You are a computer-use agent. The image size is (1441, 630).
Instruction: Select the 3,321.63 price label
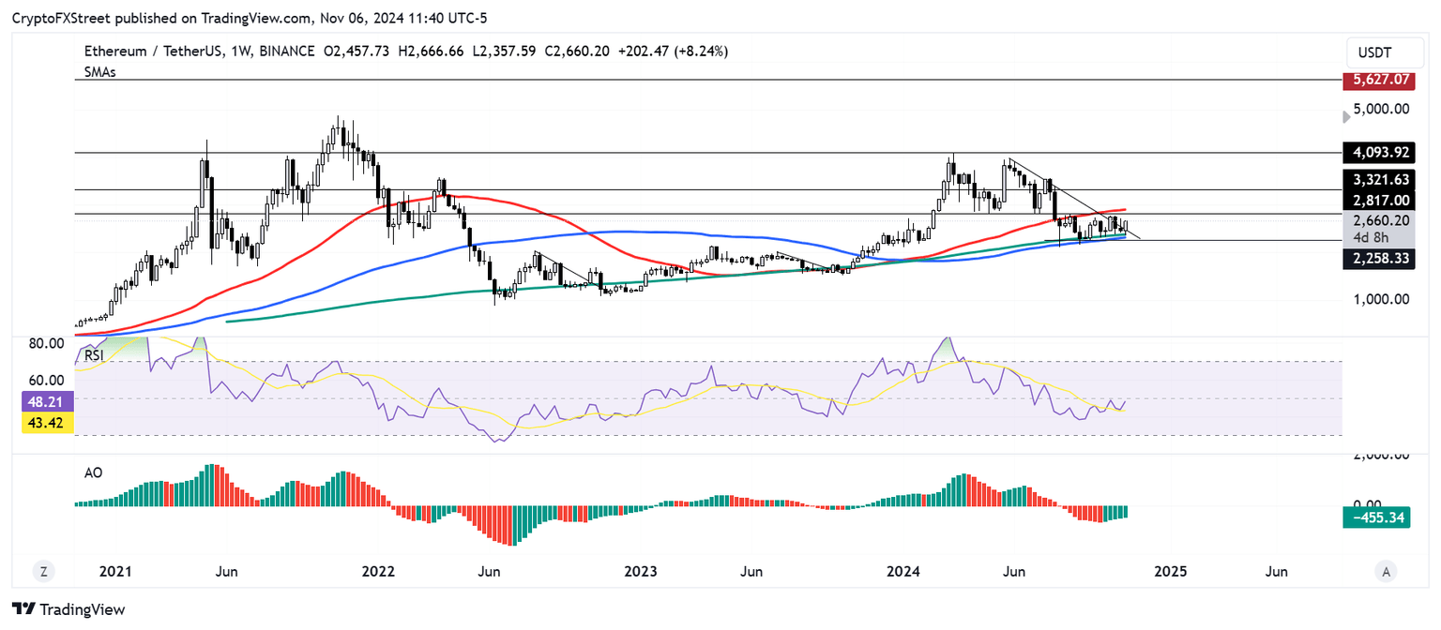click(x=1378, y=179)
